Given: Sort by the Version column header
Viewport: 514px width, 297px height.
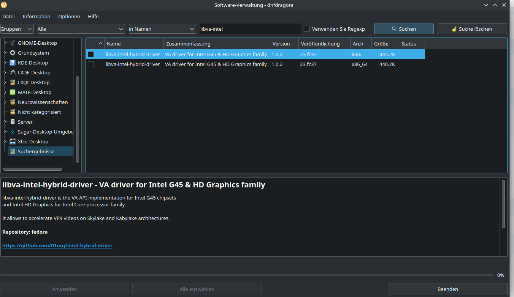Looking at the screenshot, I should (284, 44).
